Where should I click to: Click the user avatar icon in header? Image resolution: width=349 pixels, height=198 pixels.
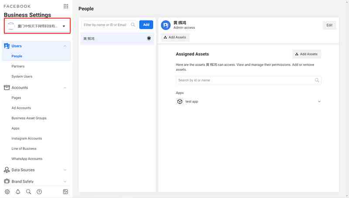[x=166, y=25]
